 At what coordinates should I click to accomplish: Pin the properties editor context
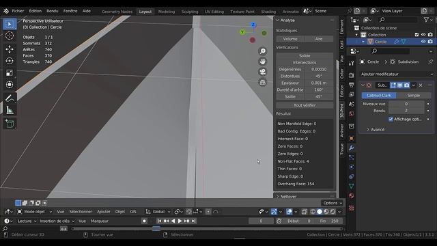tap(431, 61)
